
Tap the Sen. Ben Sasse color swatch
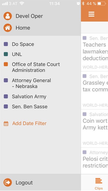6,106
